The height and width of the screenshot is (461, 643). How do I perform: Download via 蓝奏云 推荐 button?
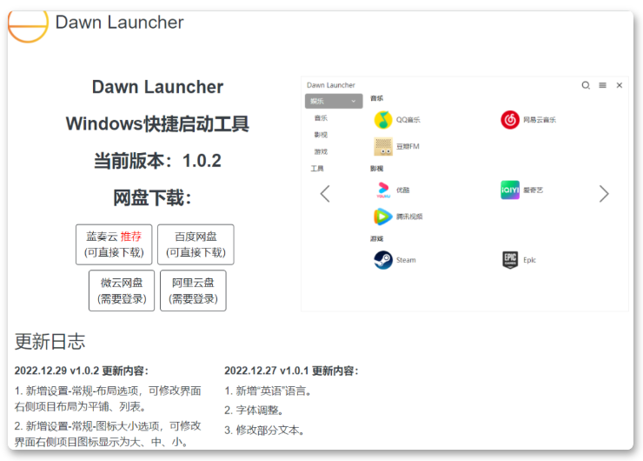point(114,244)
